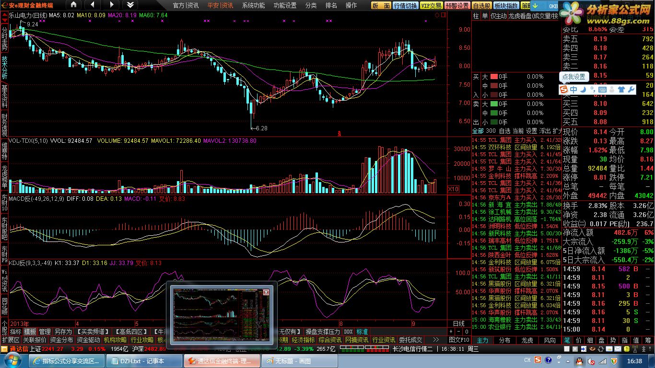Open the 机构攻略 bottom tab
655x368 pixels.
pos(115,340)
